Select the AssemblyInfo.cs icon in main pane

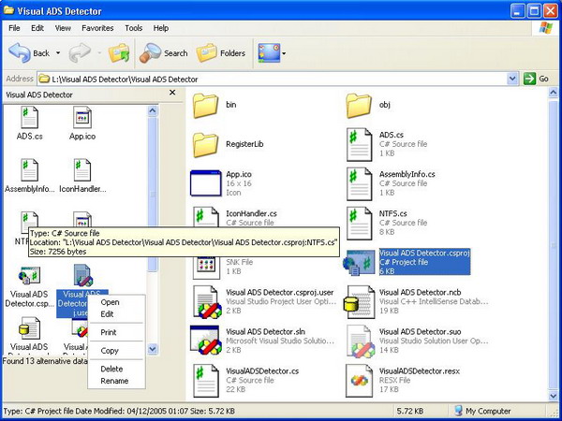tap(359, 184)
